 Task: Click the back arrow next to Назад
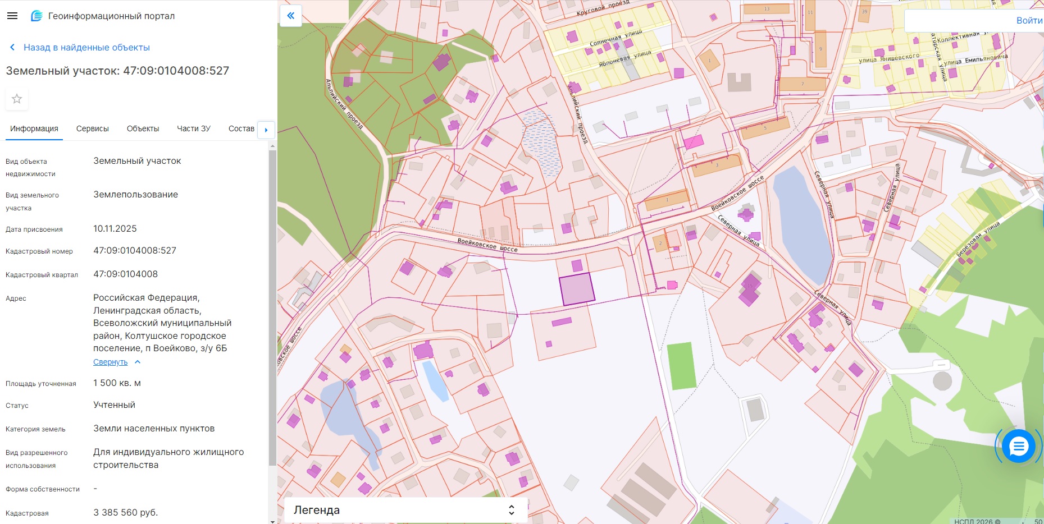(12, 47)
